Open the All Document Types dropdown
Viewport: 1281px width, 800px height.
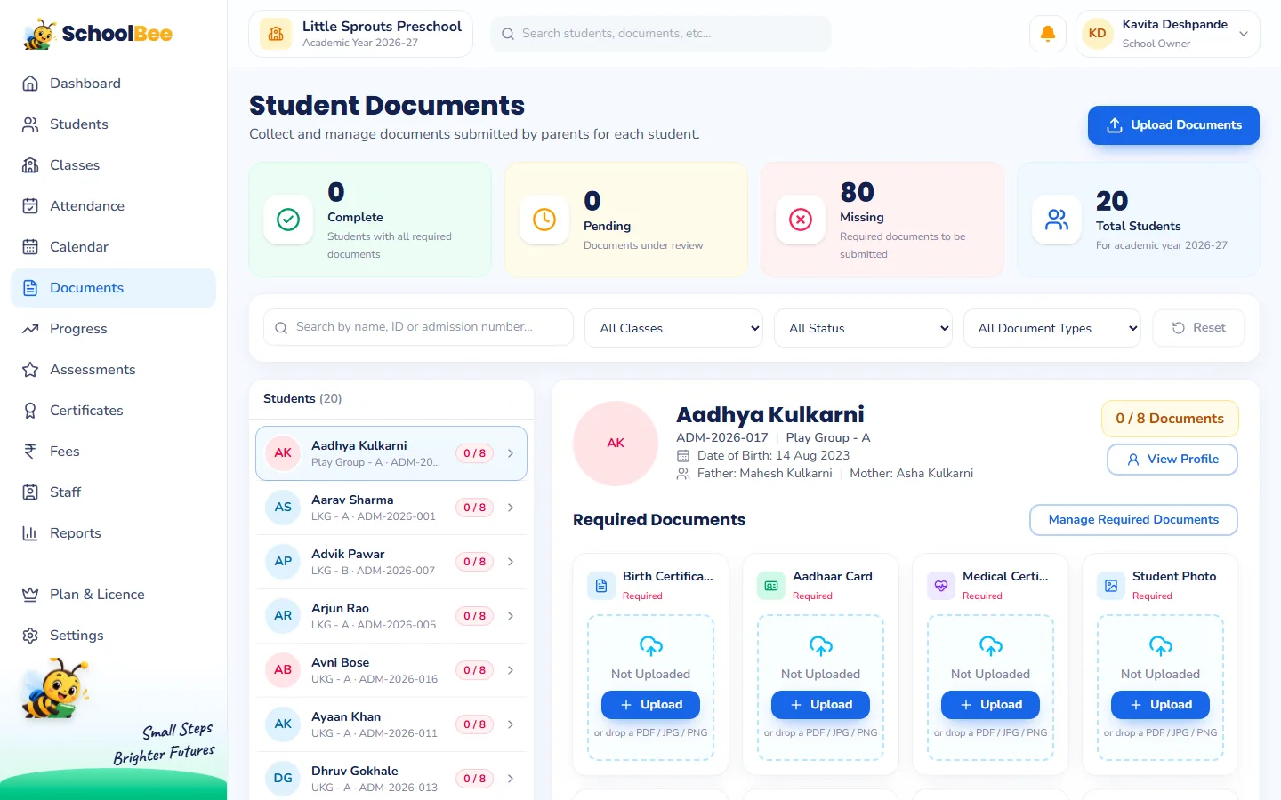pos(1052,328)
